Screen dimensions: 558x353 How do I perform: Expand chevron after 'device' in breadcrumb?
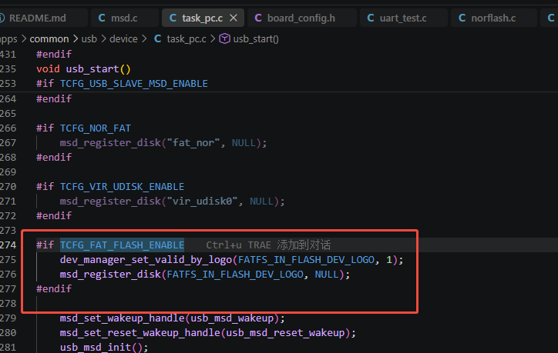point(144,38)
